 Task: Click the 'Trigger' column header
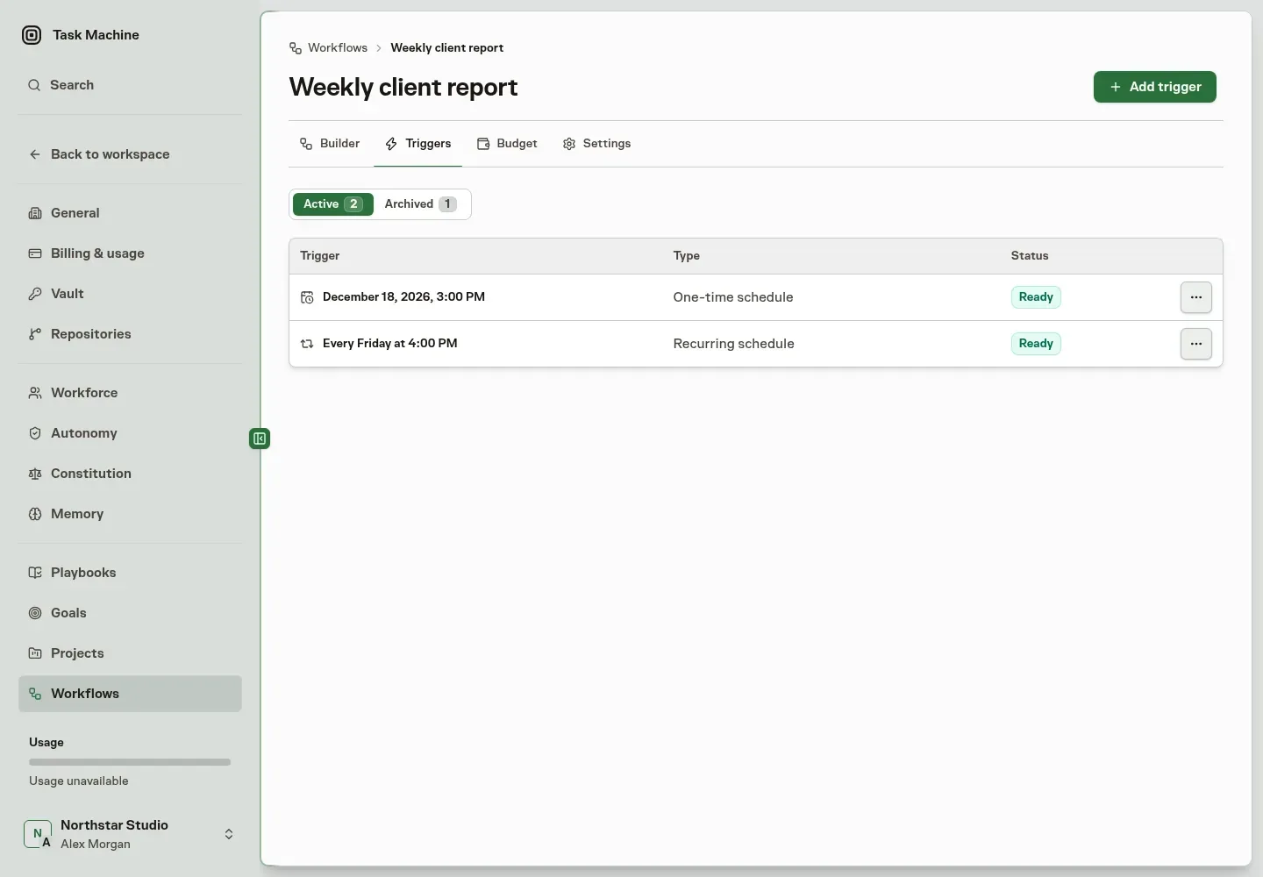(x=320, y=256)
